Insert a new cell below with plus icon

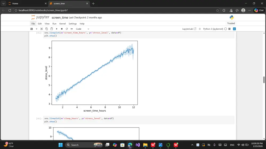click(x=36, y=29)
